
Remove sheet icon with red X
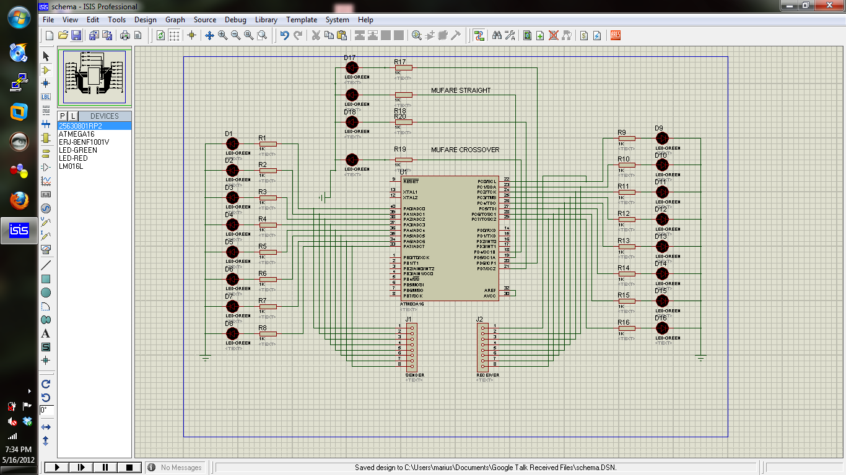click(554, 35)
